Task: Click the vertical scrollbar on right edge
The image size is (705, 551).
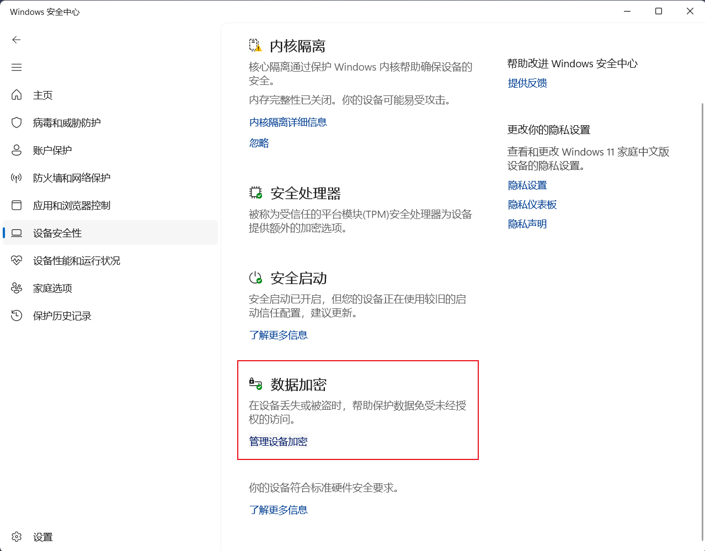Action: point(702,321)
